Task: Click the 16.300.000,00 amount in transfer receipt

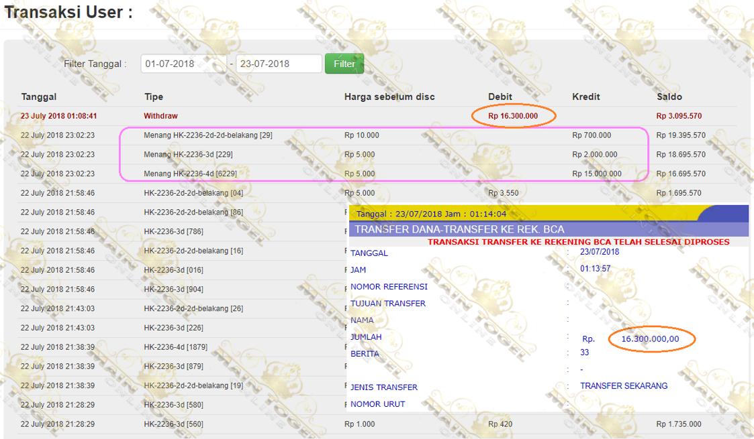Action: click(x=650, y=339)
